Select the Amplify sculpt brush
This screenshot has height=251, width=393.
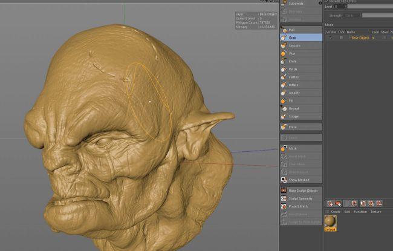point(300,93)
